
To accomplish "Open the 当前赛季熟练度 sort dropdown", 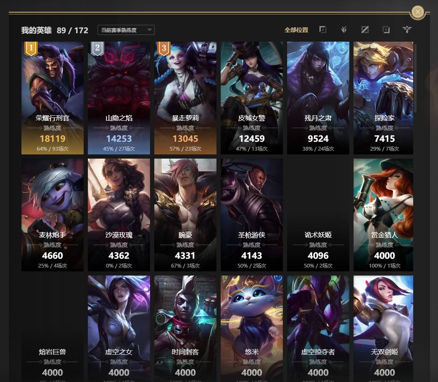I will pos(126,30).
